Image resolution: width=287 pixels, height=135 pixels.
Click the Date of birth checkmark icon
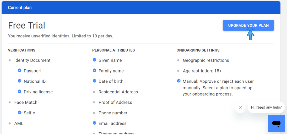click(94, 81)
